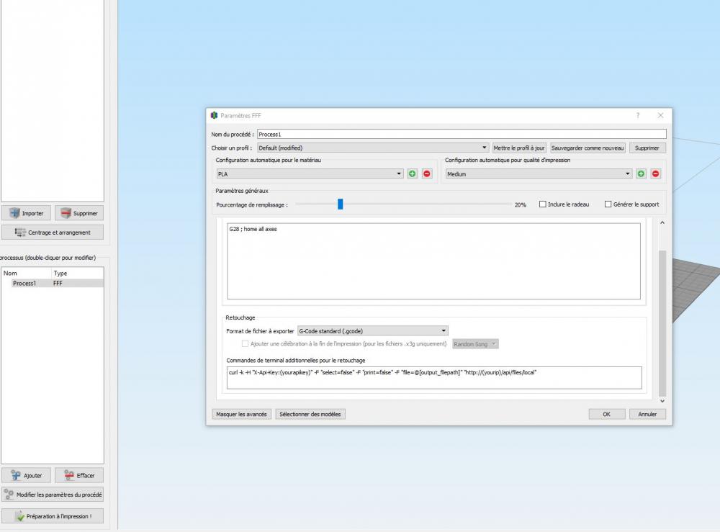Cancel the dialog with Annuler
The height and width of the screenshot is (532, 720).
(647, 414)
